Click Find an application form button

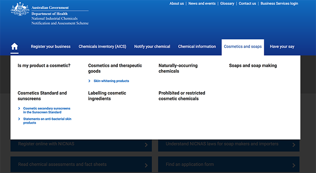tap(228, 164)
